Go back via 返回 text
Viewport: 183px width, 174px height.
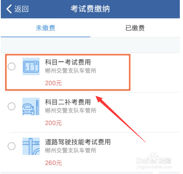pyautogui.click(x=21, y=9)
